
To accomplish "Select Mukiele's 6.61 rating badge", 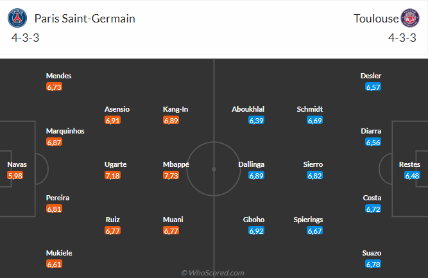I will click(x=54, y=264).
